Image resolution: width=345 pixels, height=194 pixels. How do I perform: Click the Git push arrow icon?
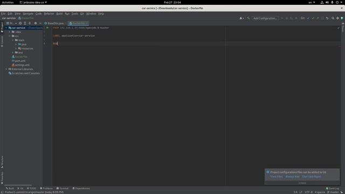[x=318, y=18]
